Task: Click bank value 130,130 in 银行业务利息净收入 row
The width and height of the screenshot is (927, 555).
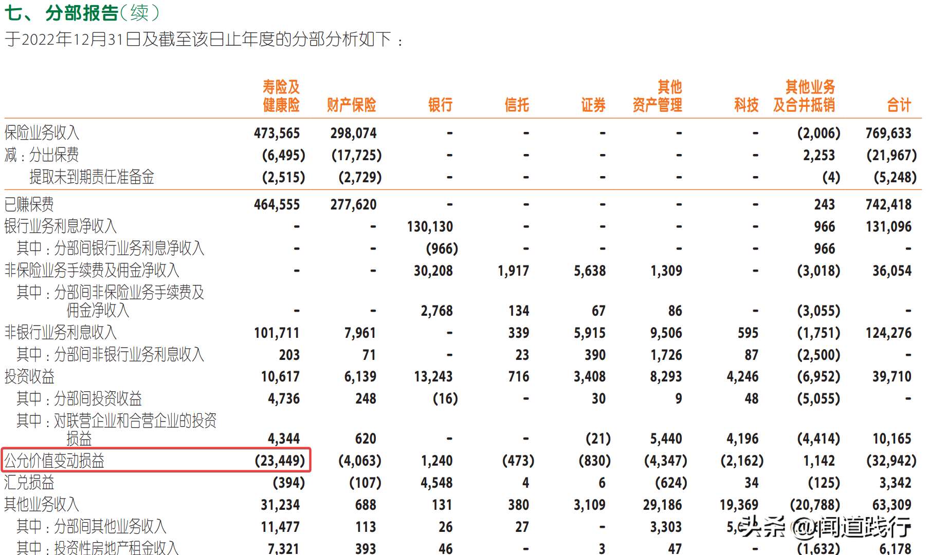Action: coord(430,226)
